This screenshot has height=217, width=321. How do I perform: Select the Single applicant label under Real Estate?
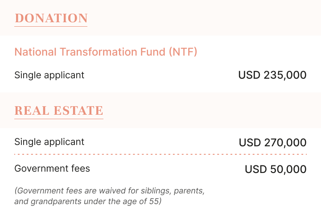tap(49, 142)
